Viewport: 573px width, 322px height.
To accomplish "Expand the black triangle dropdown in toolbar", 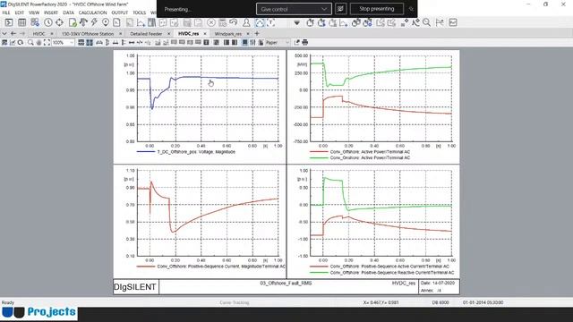I will coord(296,22).
